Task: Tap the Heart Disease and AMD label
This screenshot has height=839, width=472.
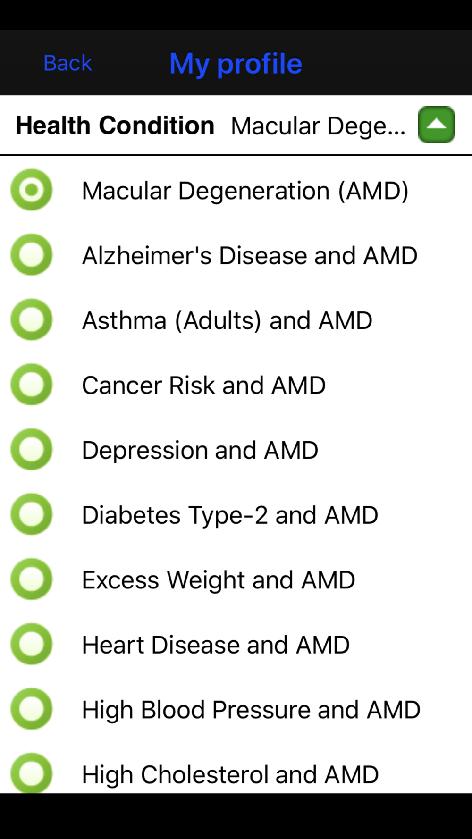Action: [x=216, y=645]
